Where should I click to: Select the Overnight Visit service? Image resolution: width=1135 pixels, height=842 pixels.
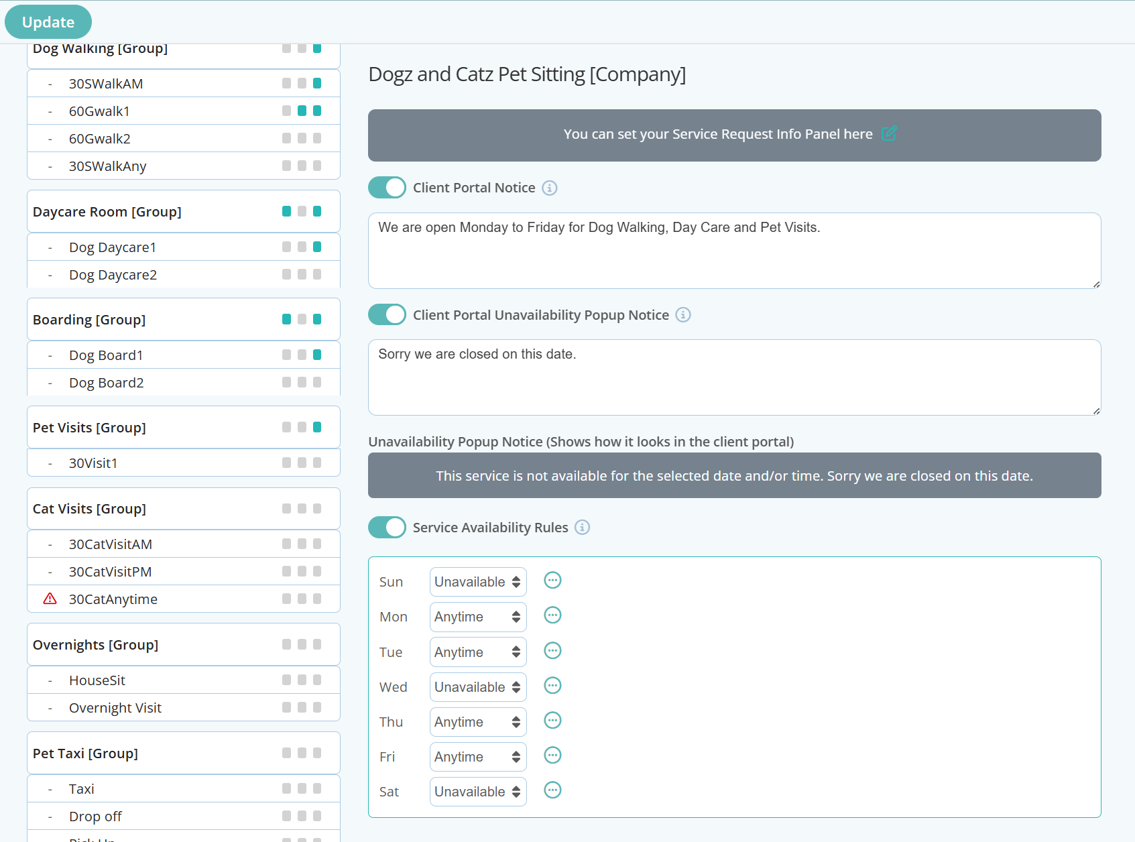[183, 708]
